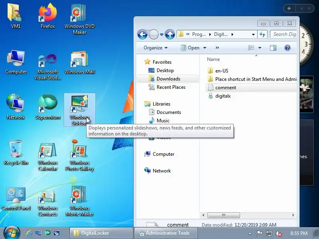Select the Microsoft Visual Studio shortcut
Image resolution: width=319 pixels, height=239 pixels.
point(47,66)
